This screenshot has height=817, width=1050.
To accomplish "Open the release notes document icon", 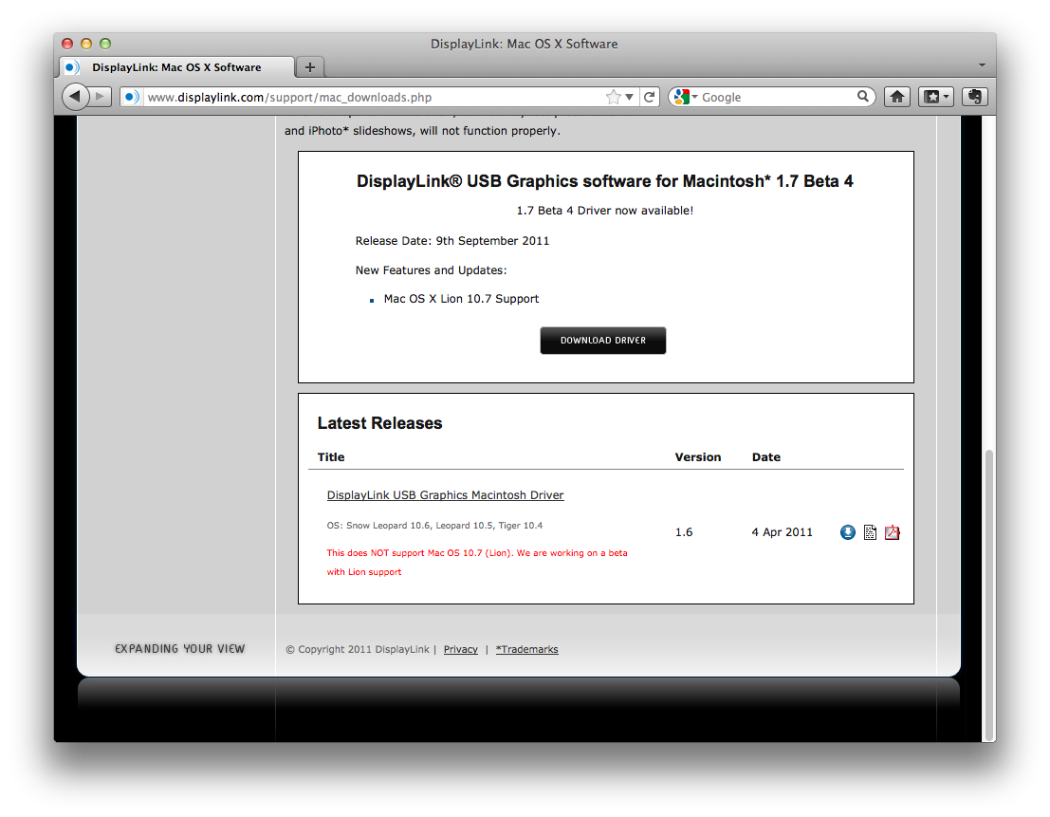I will [870, 532].
